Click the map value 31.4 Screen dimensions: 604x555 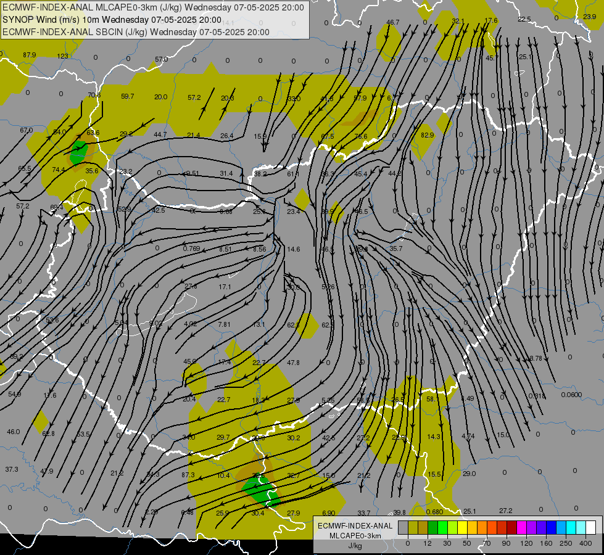coord(226,174)
